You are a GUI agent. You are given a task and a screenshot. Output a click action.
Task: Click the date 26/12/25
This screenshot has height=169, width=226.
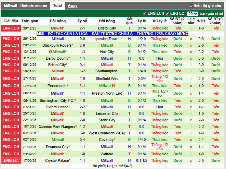click(30, 39)
